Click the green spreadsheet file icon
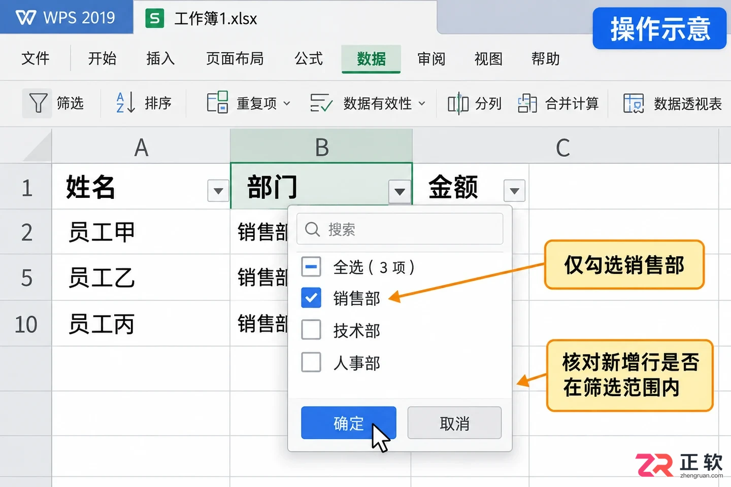The image size is (731, 487). click(155, 19)
